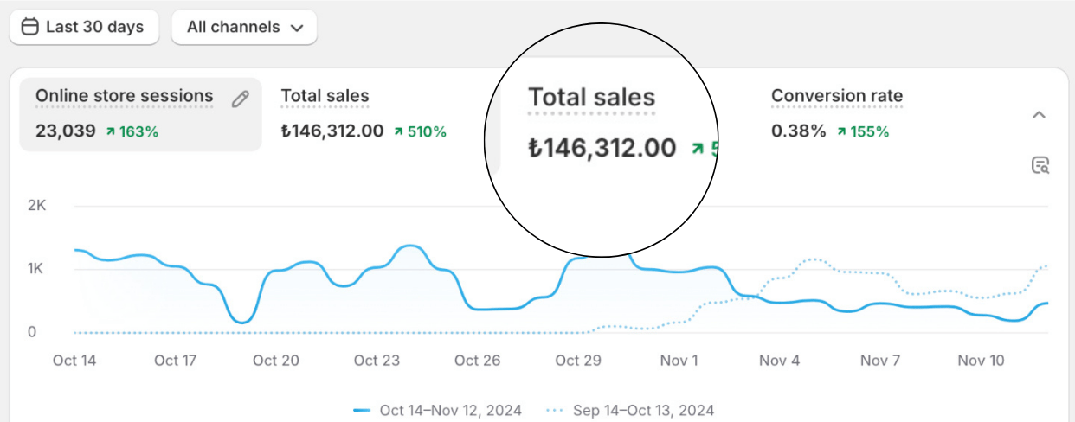This screenshot has width=1075, height=422.
Task: Open the Last 30 days date picker
Action: (x=84, y=27)
